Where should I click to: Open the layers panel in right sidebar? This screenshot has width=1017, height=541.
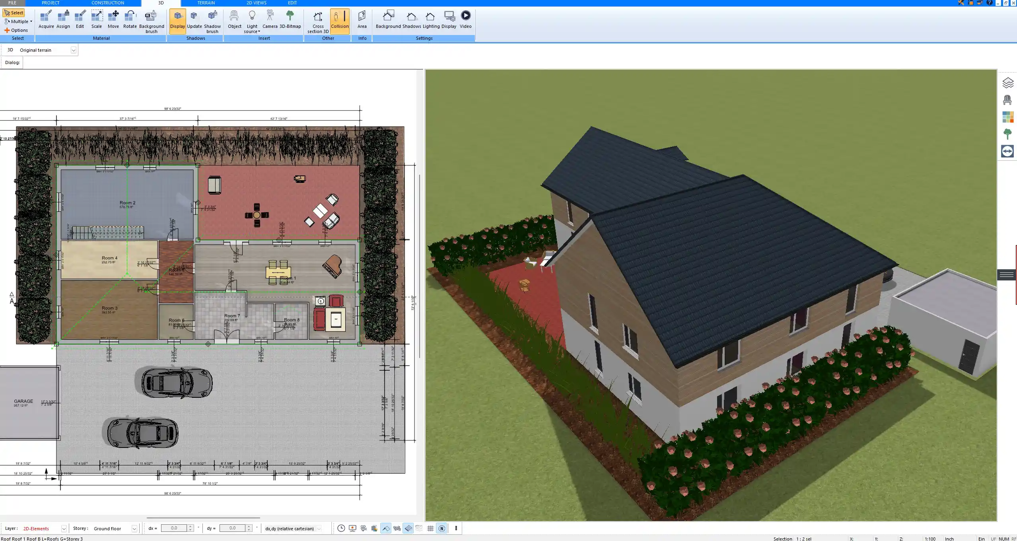coord(1007,83)
